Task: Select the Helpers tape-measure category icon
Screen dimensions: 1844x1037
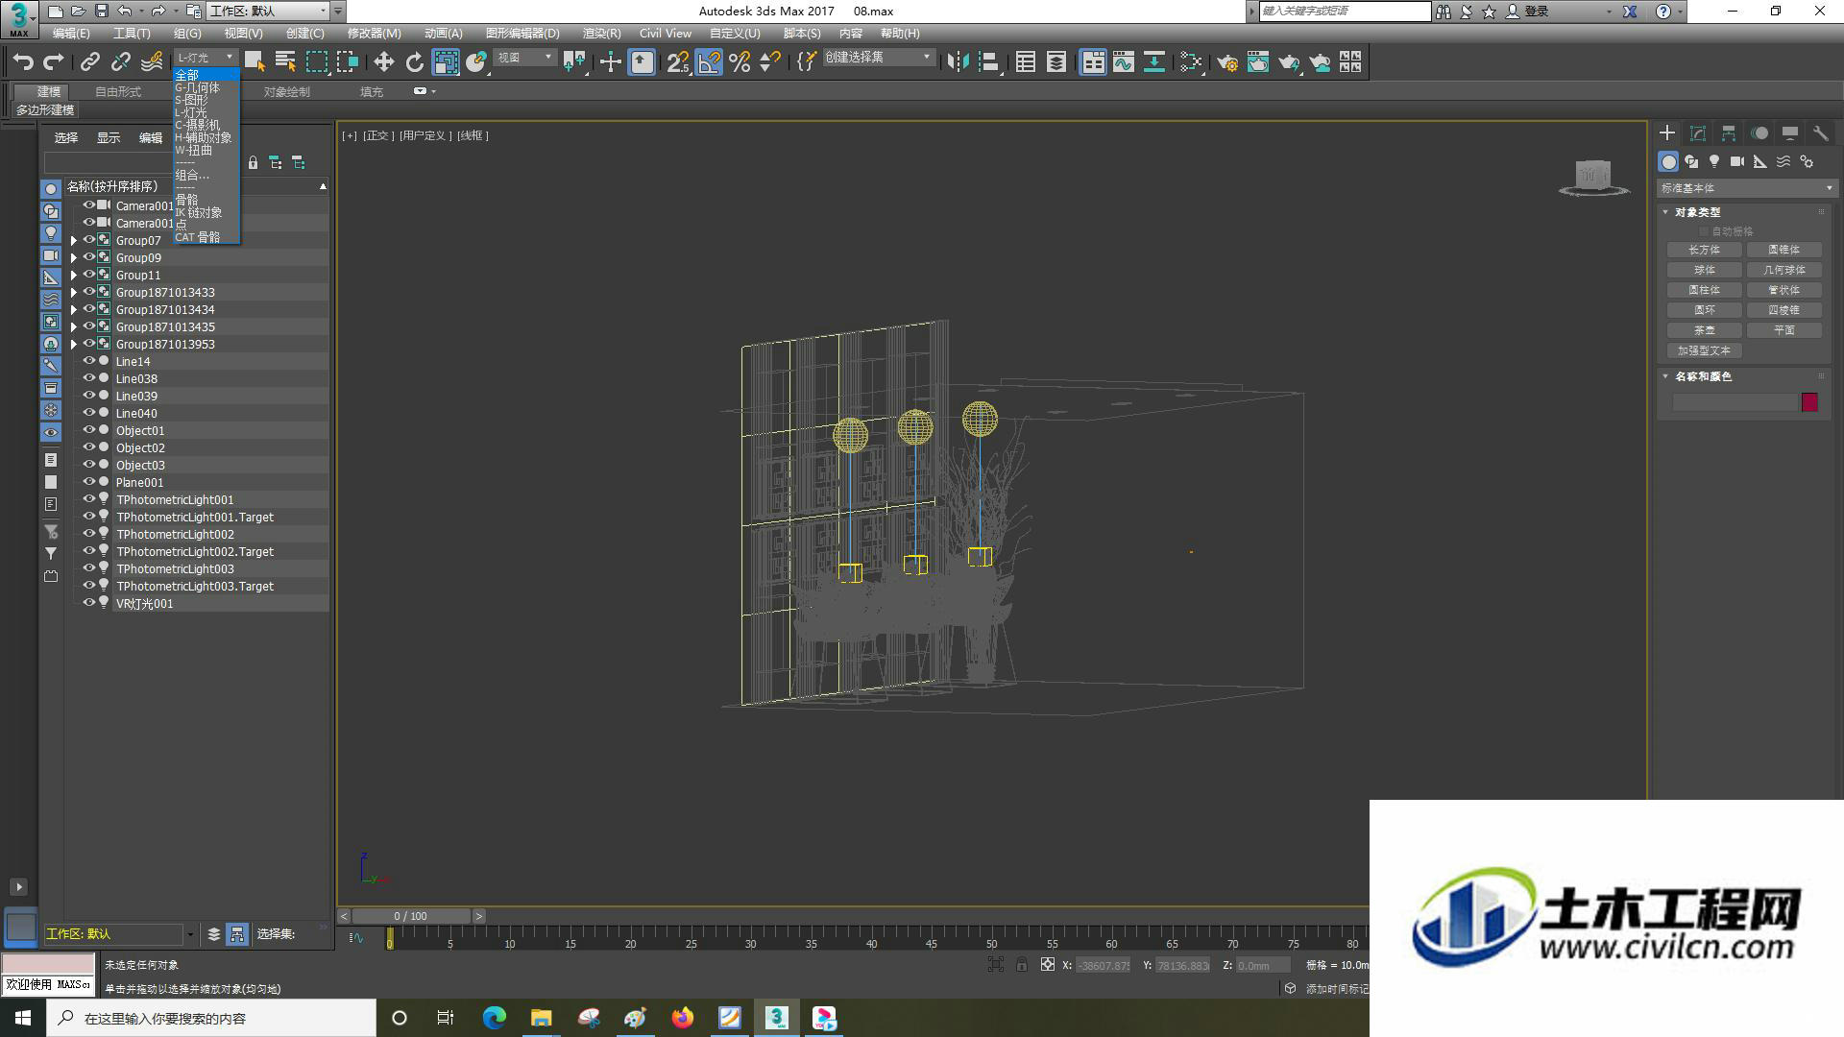Action: tap(1760, 161)
